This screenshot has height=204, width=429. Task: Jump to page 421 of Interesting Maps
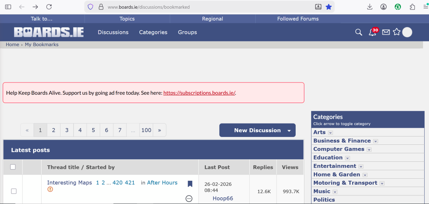click(130, 183)
